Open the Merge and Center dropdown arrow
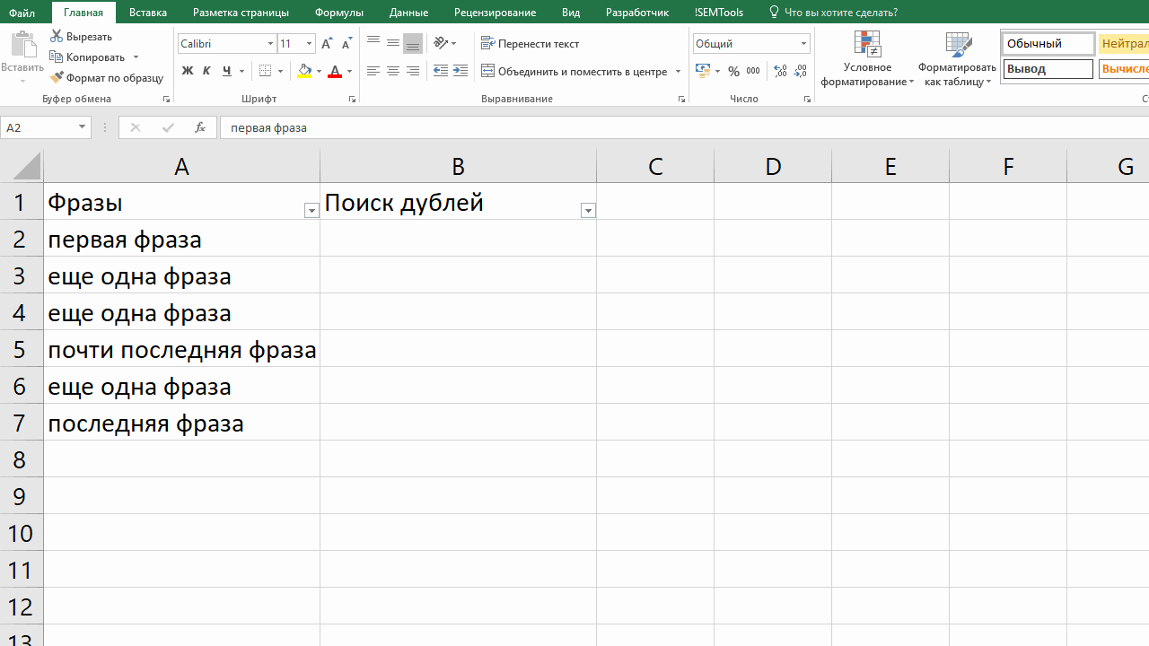The width and height of the screenshot is (1149, 646). [x=678, y=71]
